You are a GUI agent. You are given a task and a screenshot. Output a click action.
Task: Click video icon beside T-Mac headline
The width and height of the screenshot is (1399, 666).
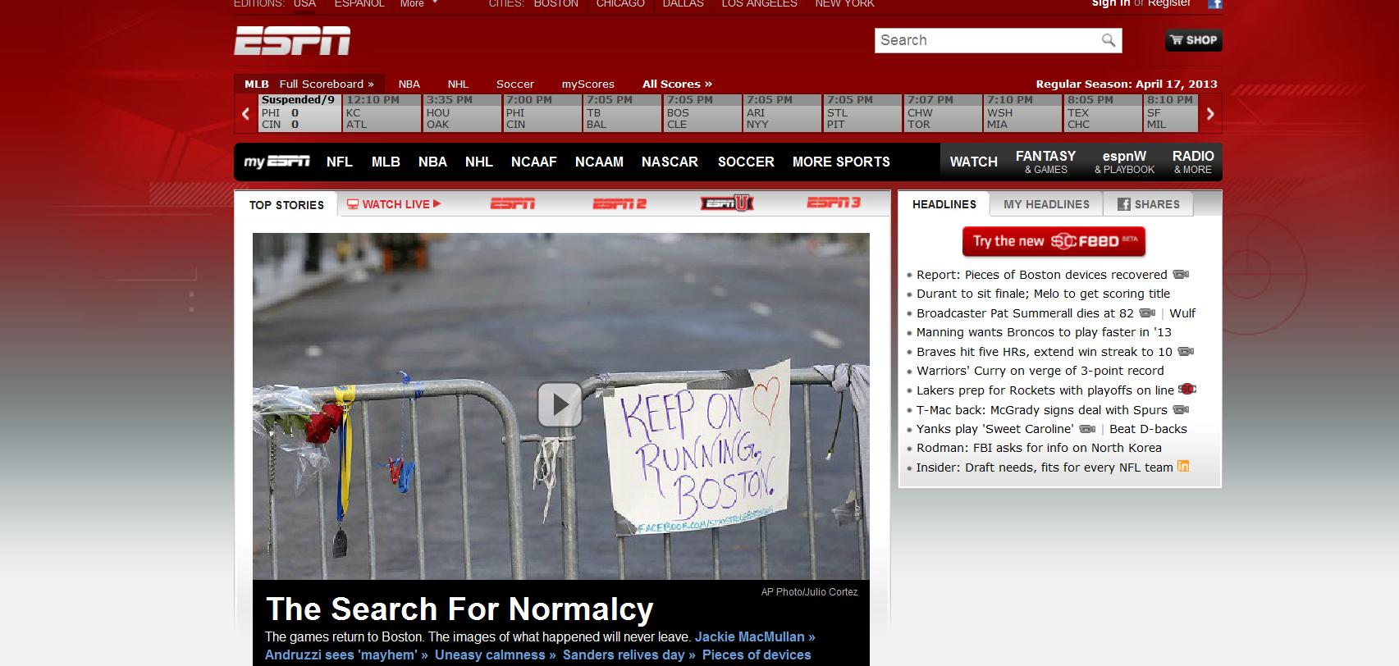point(1181,409)
